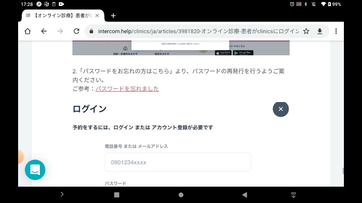Open the Intercom chat messenger bubble

click(x=35, y=170)
